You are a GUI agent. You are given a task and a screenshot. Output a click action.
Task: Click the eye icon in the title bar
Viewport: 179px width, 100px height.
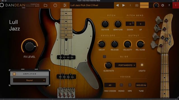click(173, 1)
